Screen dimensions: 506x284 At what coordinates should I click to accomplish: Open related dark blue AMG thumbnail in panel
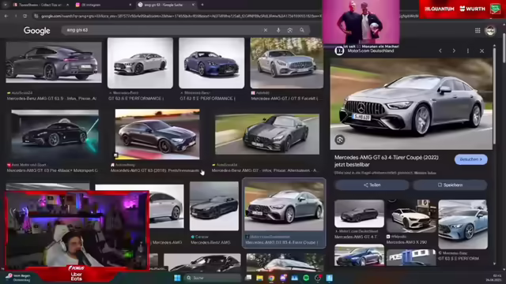359,255
